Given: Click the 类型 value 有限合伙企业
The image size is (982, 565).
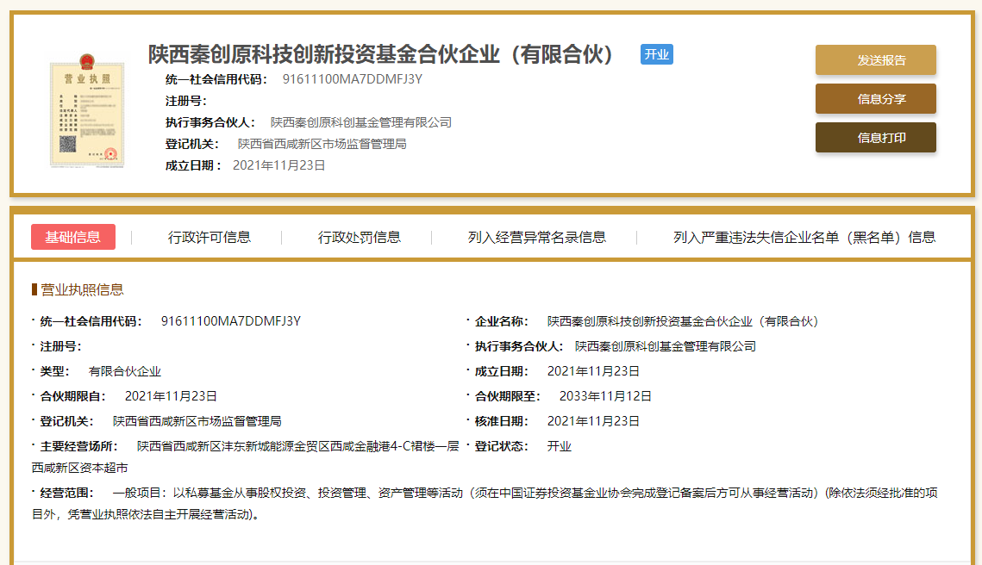Looking at the screenshot, I should [x=125, y=371].
